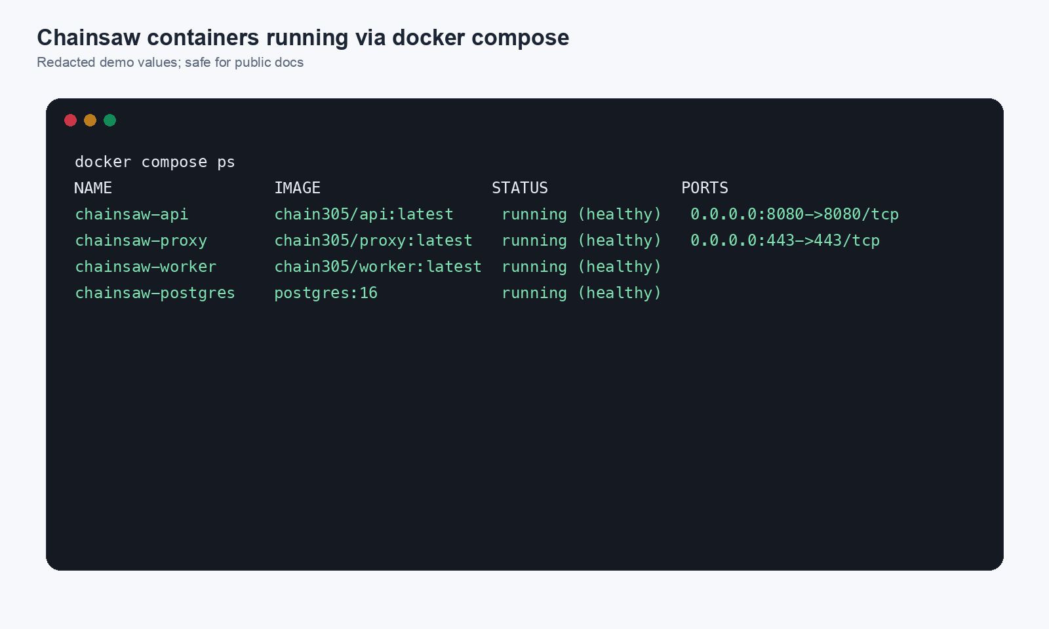This screenshot has height=629, width=1049.
Task: Click the PORTS column header
Action: pos(705,188)
